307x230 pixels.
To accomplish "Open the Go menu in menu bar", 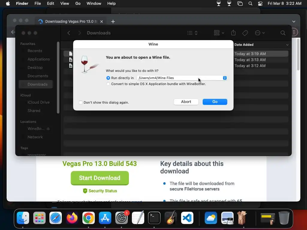I will 78,4.
